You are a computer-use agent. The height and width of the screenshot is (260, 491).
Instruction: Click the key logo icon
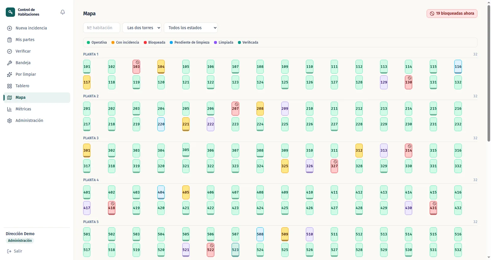point(10,12)
